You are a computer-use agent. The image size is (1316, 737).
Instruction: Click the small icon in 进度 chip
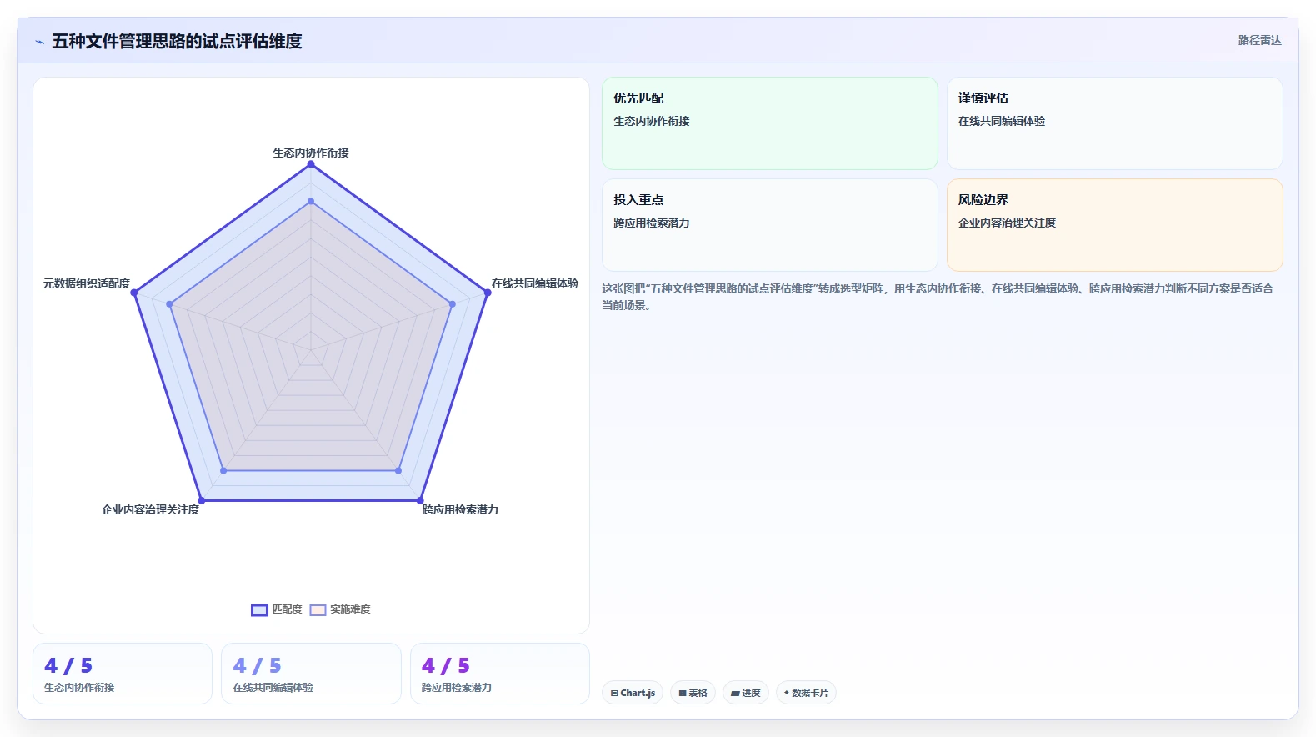[735, 693]
